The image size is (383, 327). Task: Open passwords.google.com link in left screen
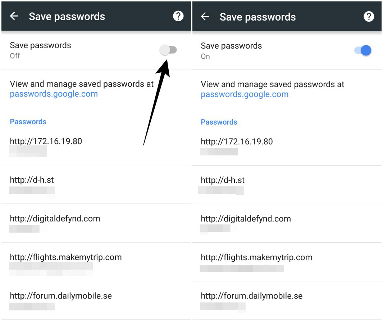click(x=54, y=94)
